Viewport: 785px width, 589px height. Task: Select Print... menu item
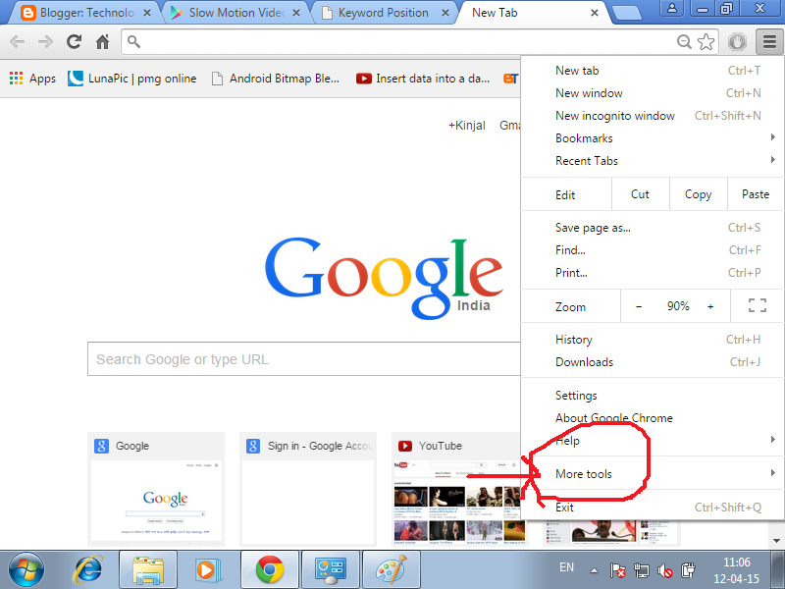click(x=652, y=273)
